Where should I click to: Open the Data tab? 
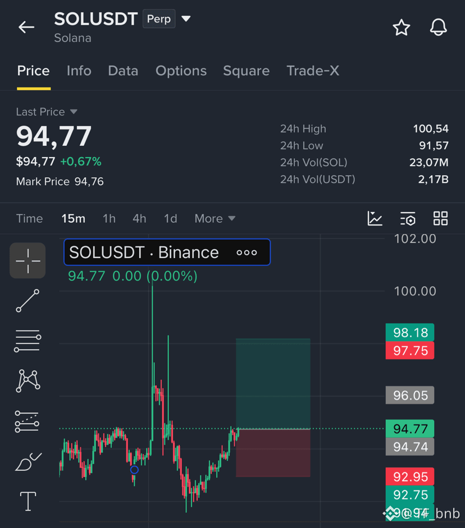point(123,71)
